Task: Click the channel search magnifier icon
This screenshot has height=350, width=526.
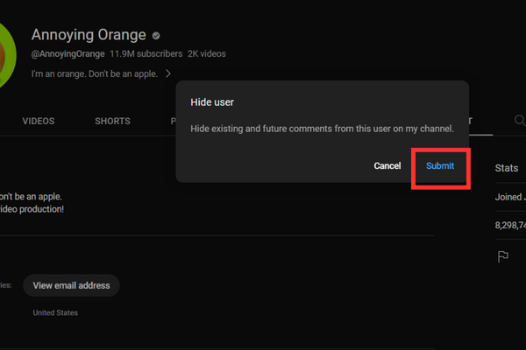Action: pos(520,120)
